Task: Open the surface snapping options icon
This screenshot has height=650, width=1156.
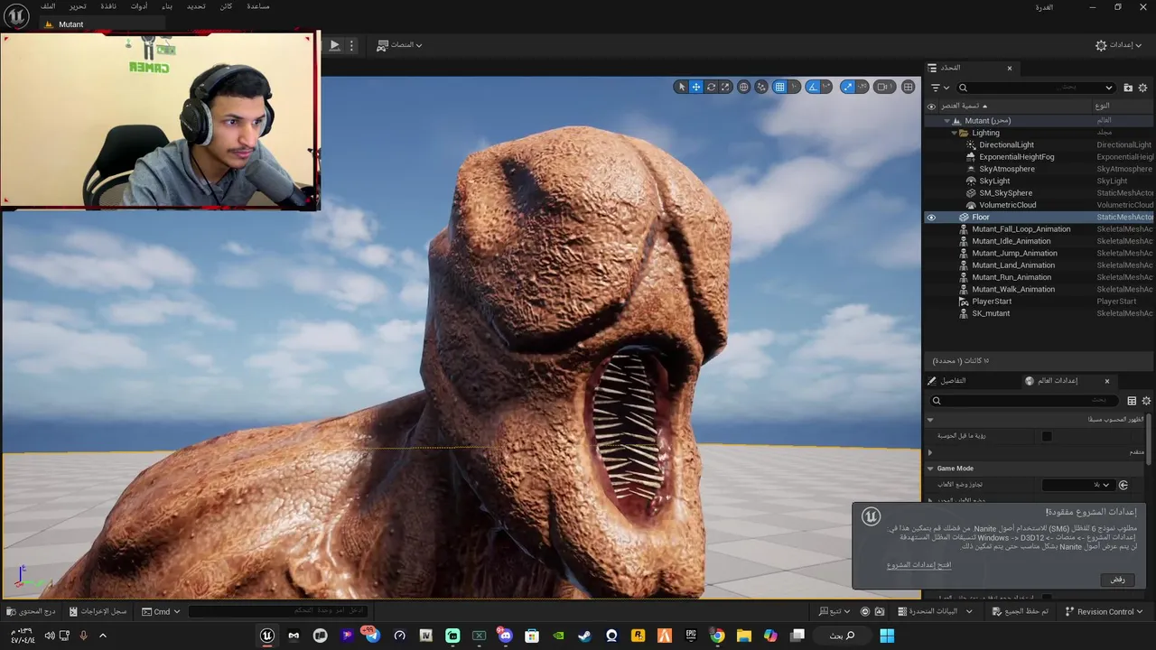Action: coord(761,87)
